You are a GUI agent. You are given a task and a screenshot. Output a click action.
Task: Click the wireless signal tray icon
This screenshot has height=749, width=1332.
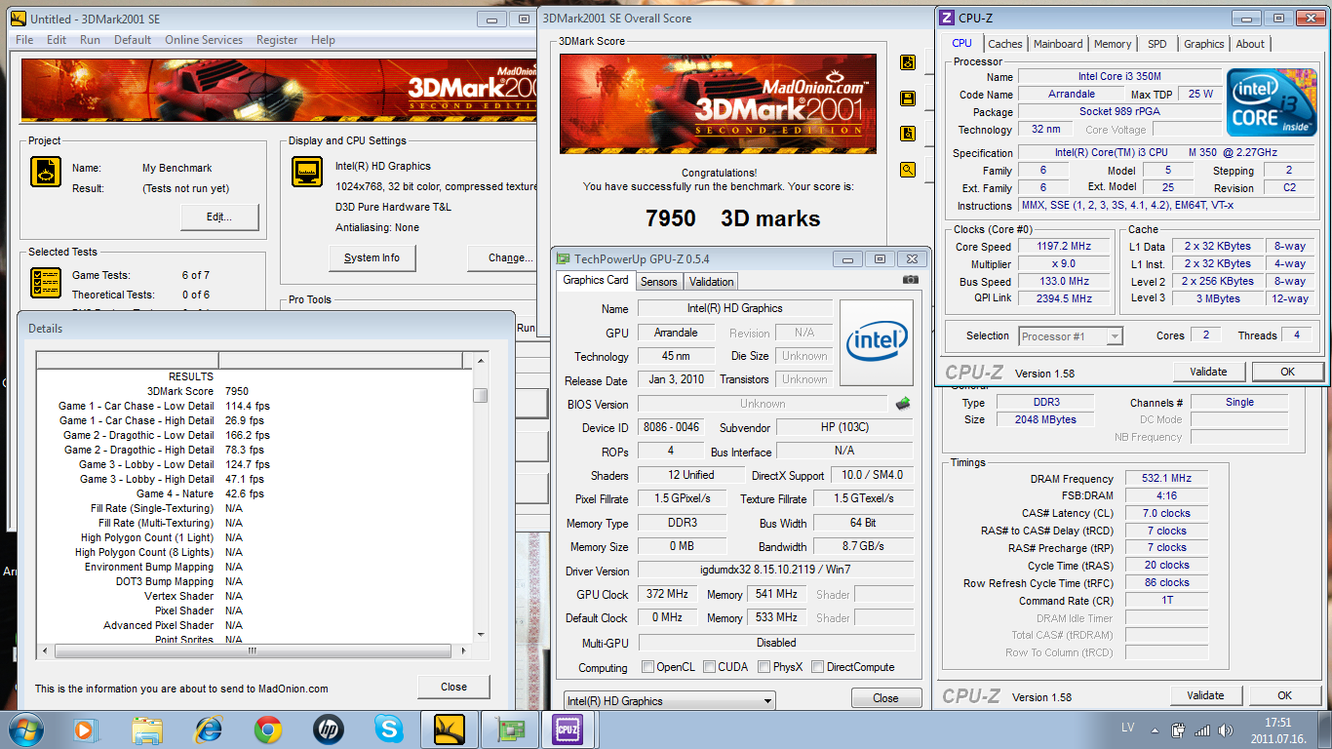point(1201,729)
